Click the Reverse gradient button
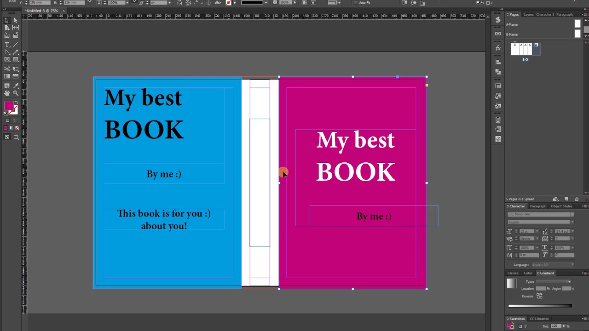 coord(539,296)
